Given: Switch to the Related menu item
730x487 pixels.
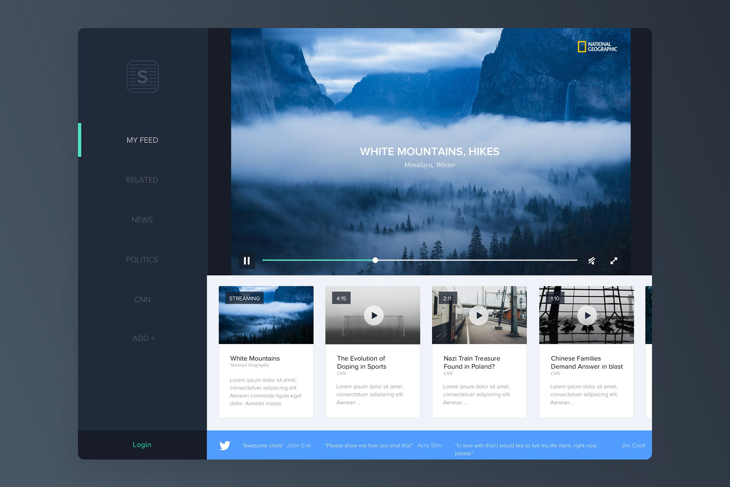Looking at the screenshot, I should [x=142, y=180].
